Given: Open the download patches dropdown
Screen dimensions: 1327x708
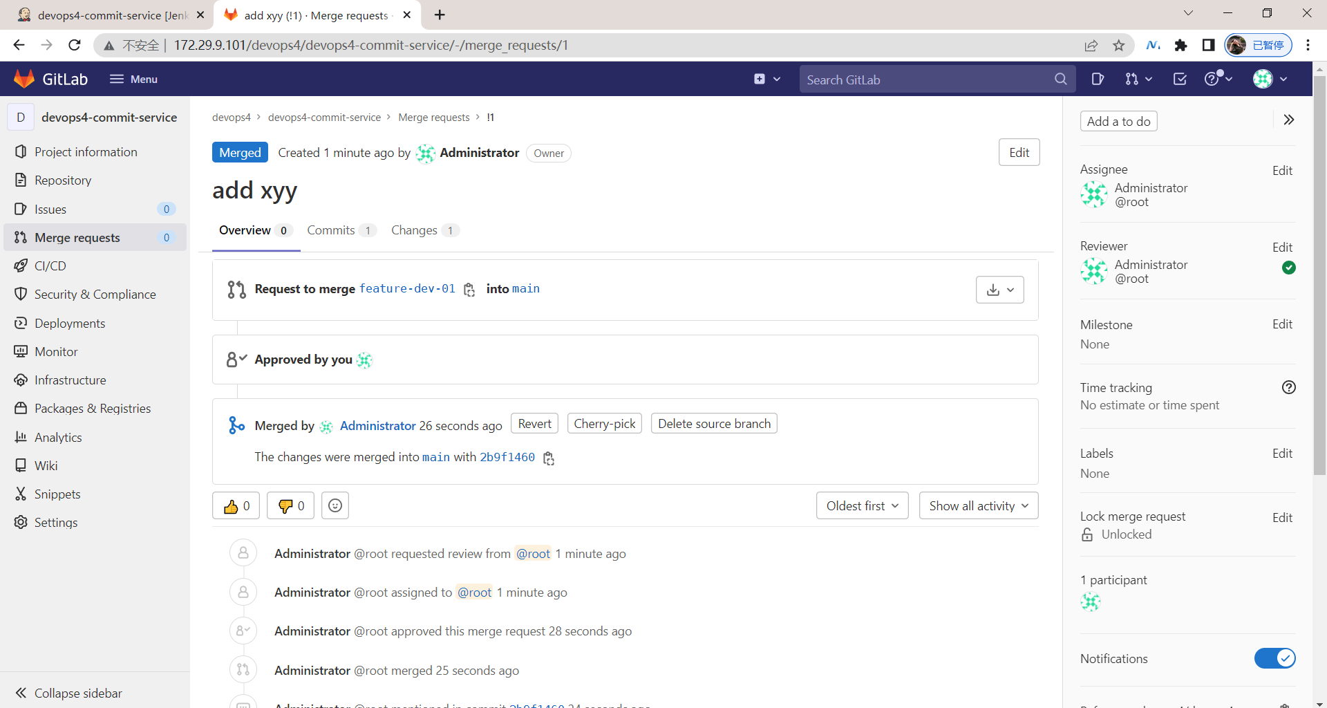Looking at the screenshot, I should tap(999, 290).
